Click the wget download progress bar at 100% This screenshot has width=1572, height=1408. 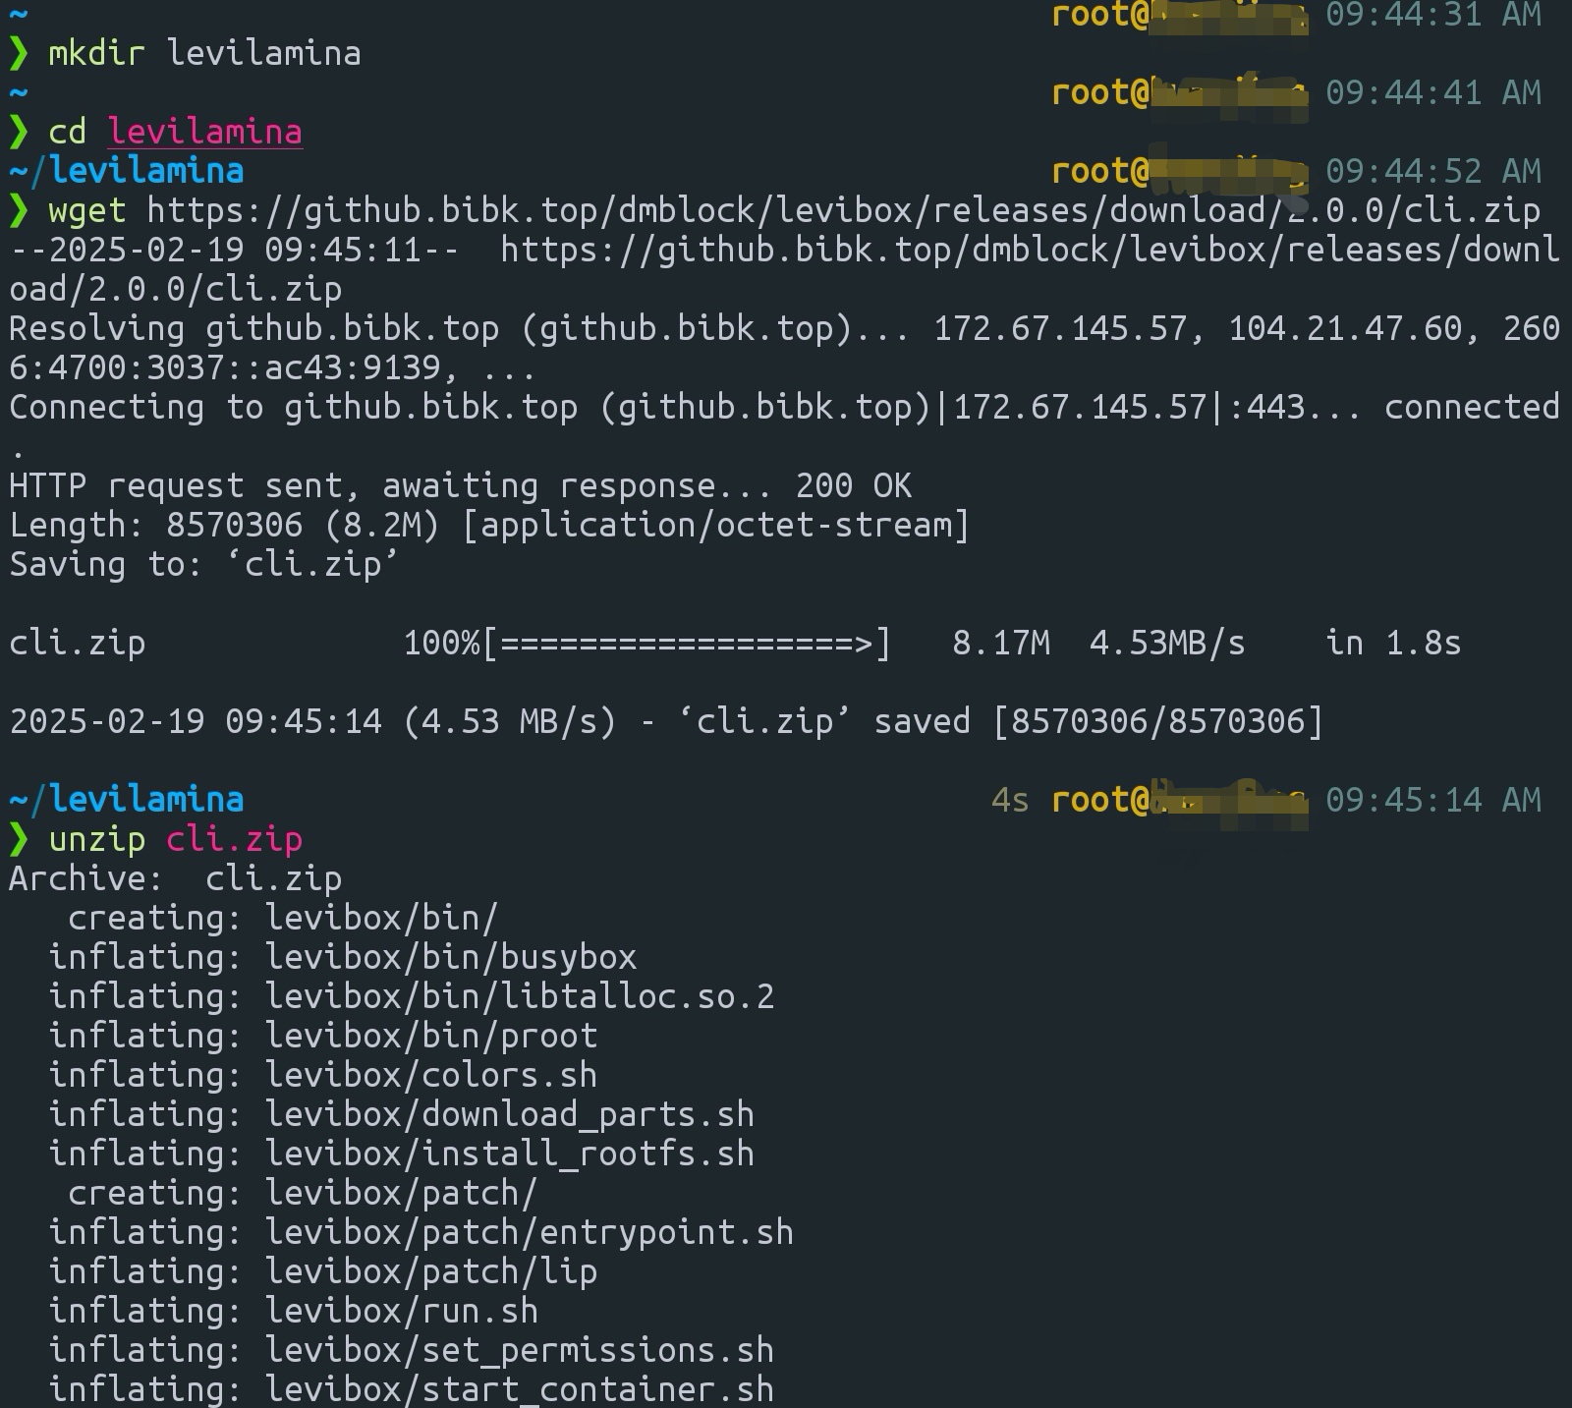point(647,643)
